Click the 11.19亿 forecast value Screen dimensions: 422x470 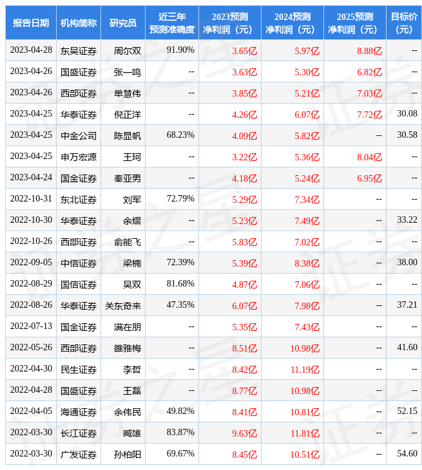click(305, 370)
